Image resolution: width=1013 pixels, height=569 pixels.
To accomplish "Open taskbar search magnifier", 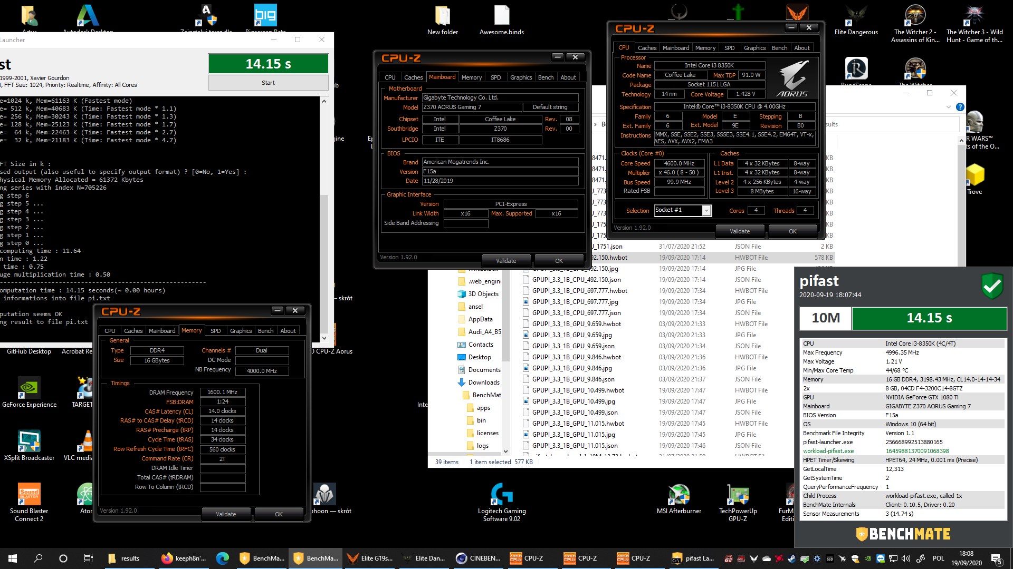I will 38,558.
